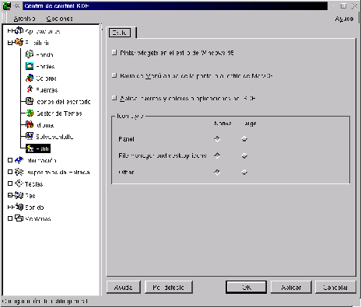Collapse the Escritorio tree branch
This screenshot has height=307, width=361.
click(10, 43)
